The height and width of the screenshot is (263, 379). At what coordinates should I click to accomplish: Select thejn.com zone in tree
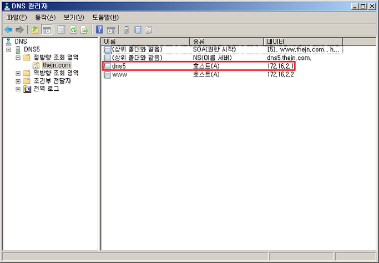(x=56, y=65)
